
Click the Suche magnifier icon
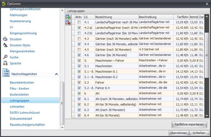point(5,57)
